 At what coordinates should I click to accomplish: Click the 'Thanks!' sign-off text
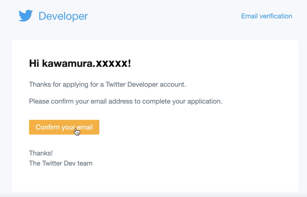click(x=41, y=153)
